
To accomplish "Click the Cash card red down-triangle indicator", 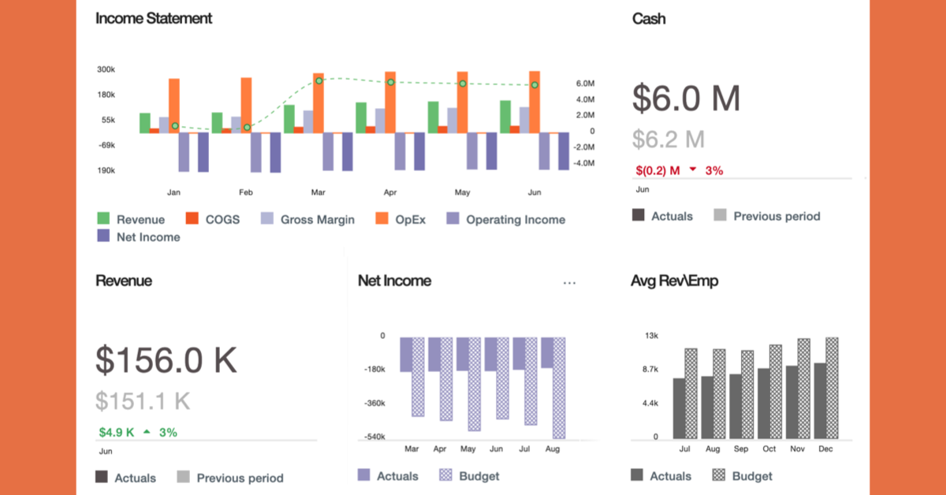I will click(692, 170).
